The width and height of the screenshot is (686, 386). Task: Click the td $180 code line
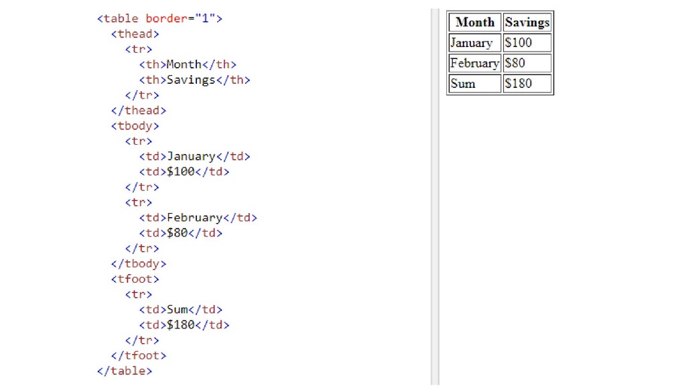point(184,325)
